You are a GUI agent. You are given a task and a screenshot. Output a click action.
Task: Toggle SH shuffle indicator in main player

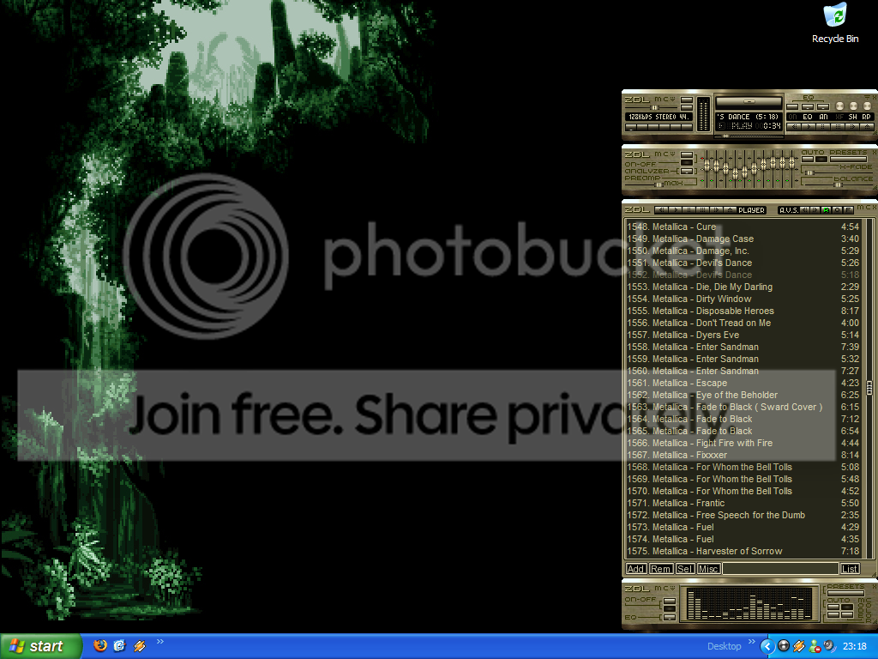(x=853, y=117)
